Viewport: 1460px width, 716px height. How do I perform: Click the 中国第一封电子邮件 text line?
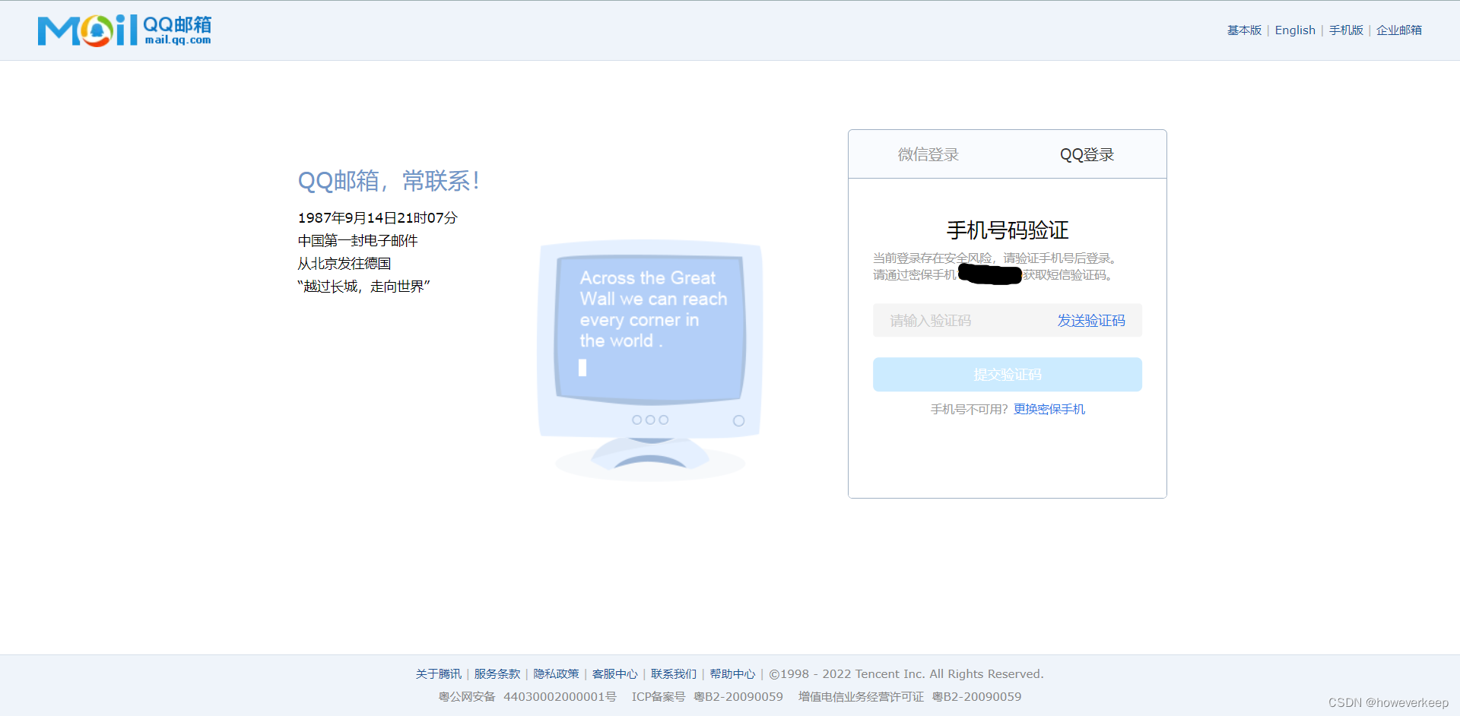(357, 241)
